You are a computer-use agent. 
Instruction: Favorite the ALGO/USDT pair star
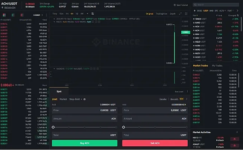pyautogui.click(x=194, y=57)
